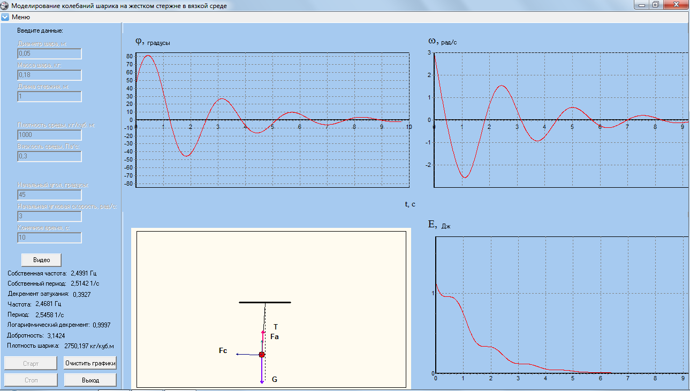The image size is (690, 391).
Task: Click the red ball in pendulum animation
Action: point(262,355)
